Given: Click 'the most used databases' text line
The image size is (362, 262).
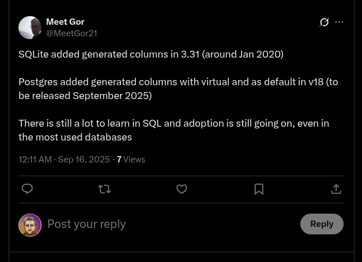Looking at the screenshot, I should tap(75, 137).
